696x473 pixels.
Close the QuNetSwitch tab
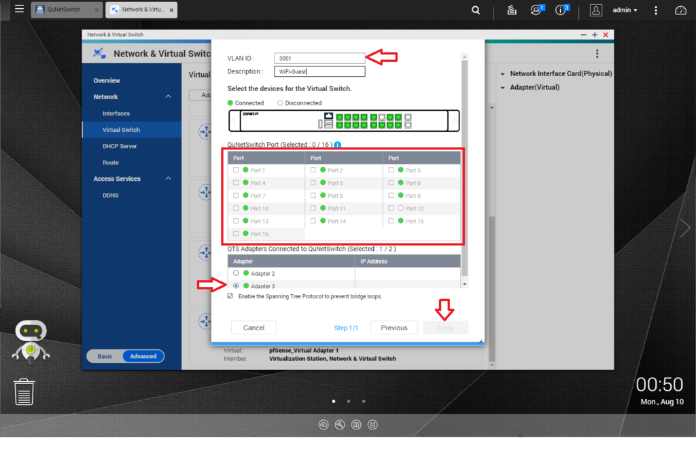tap(97, 10)
